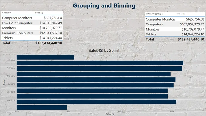Select the longest bar below Jan 2020
Image resolution: width=206 pixels, height=116 pixels.
[100, 63]
